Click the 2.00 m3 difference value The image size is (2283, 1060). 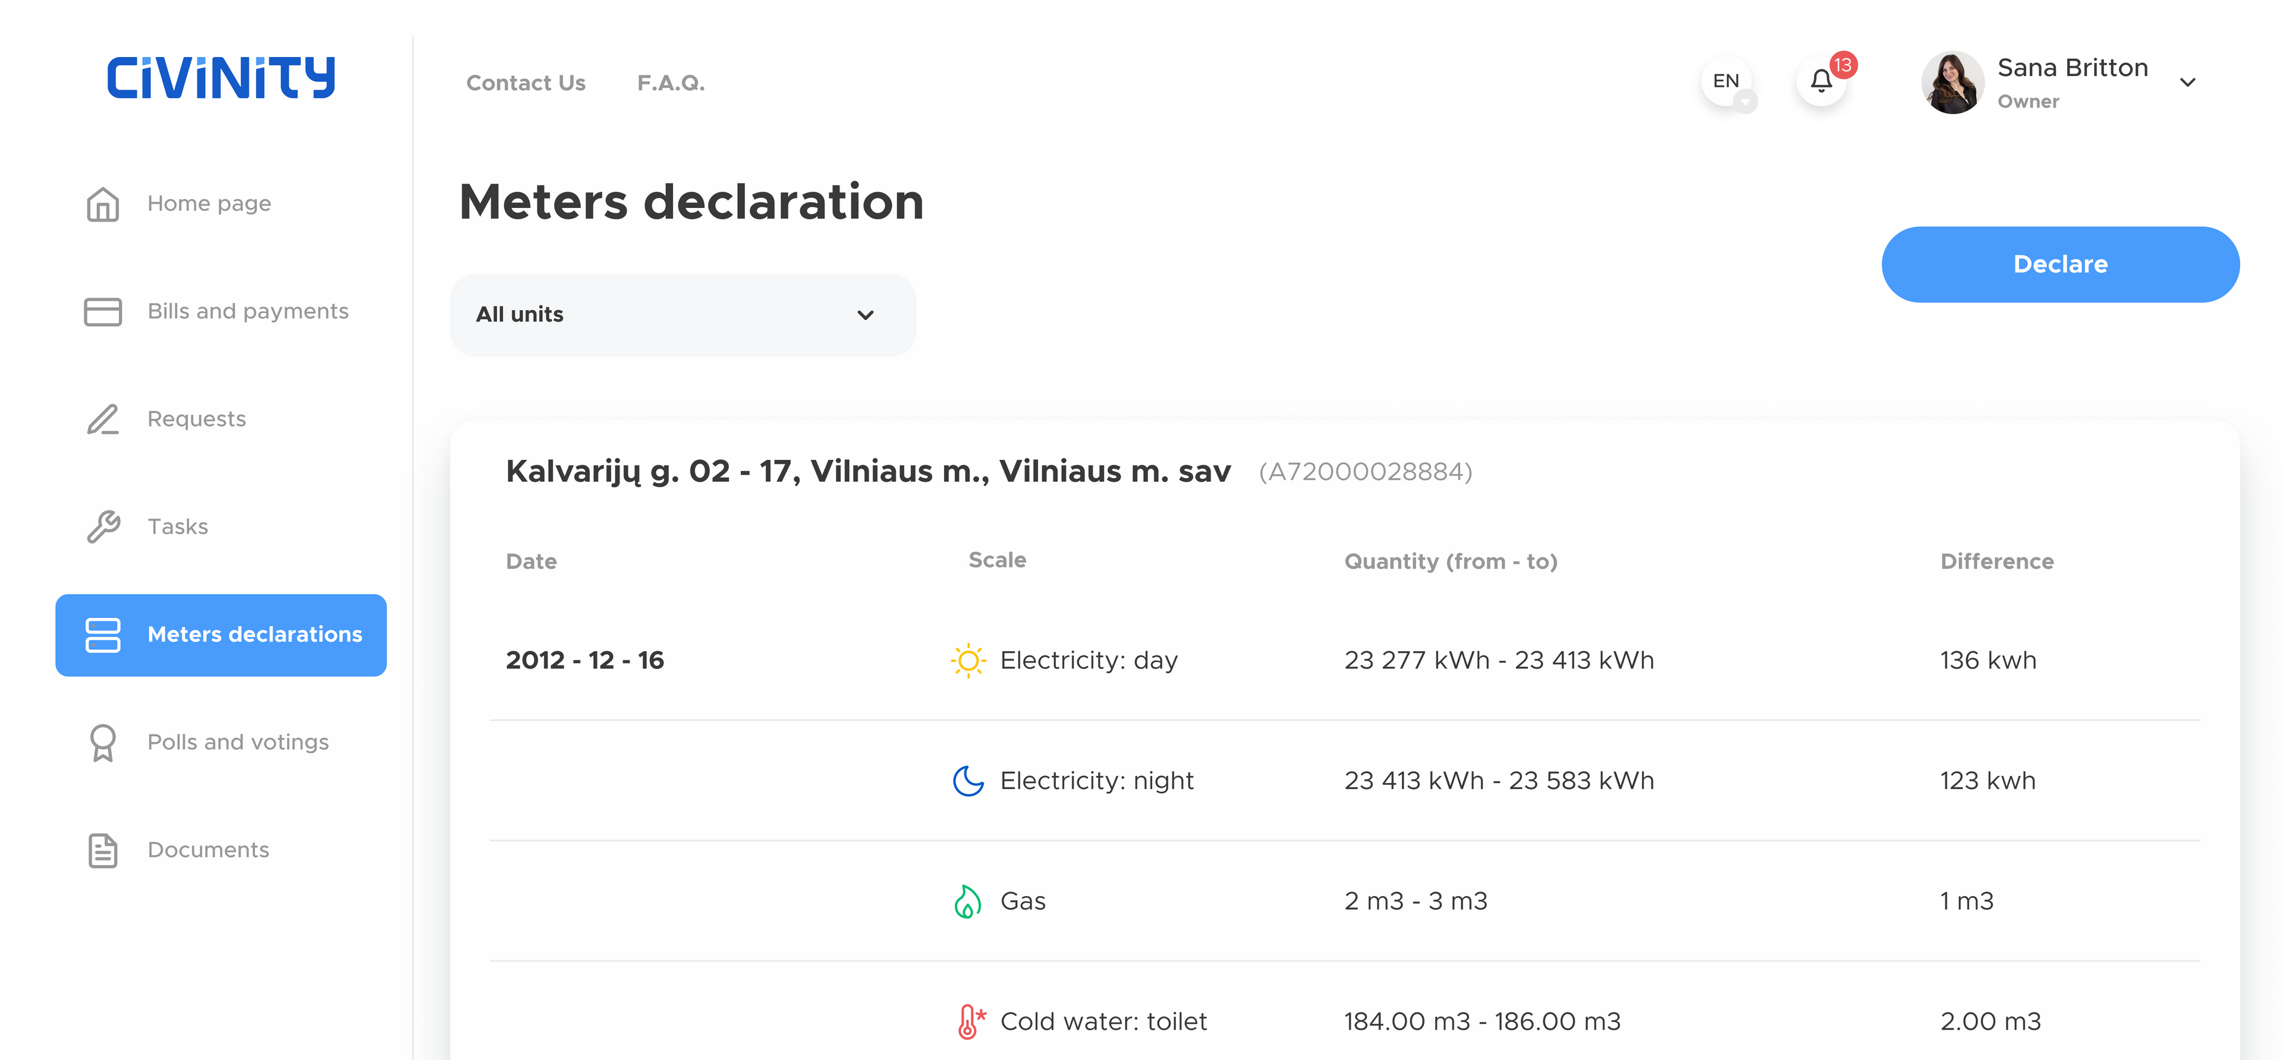coord(1990,1022)
